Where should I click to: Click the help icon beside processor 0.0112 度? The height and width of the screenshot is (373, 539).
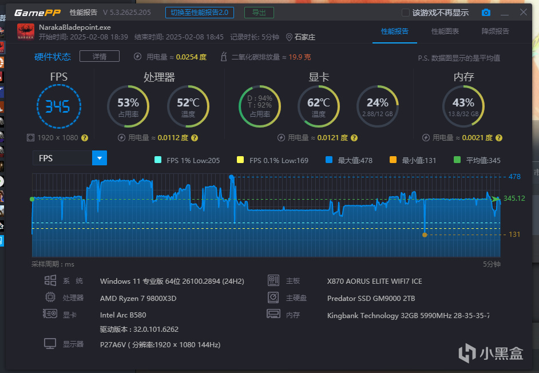click(195, 138)
